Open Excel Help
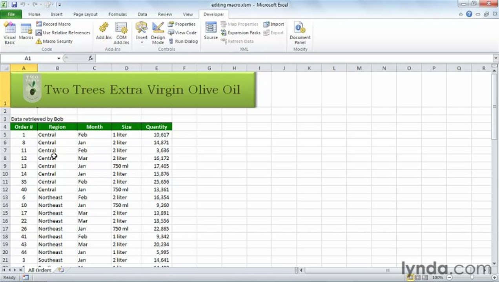This screenshot has height=282, width=499. point(469,14)
